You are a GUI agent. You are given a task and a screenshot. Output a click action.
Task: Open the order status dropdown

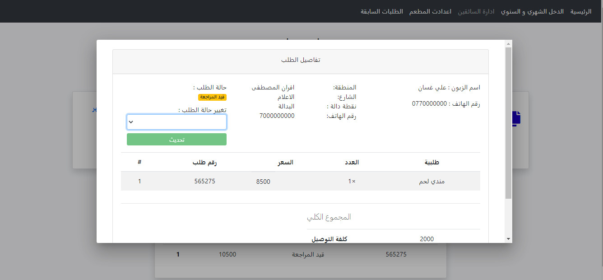(x=176, y=121)
